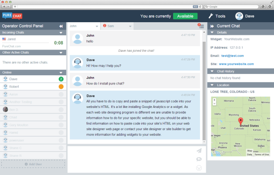Click Robert's orange status indicator

click(61, 87)
